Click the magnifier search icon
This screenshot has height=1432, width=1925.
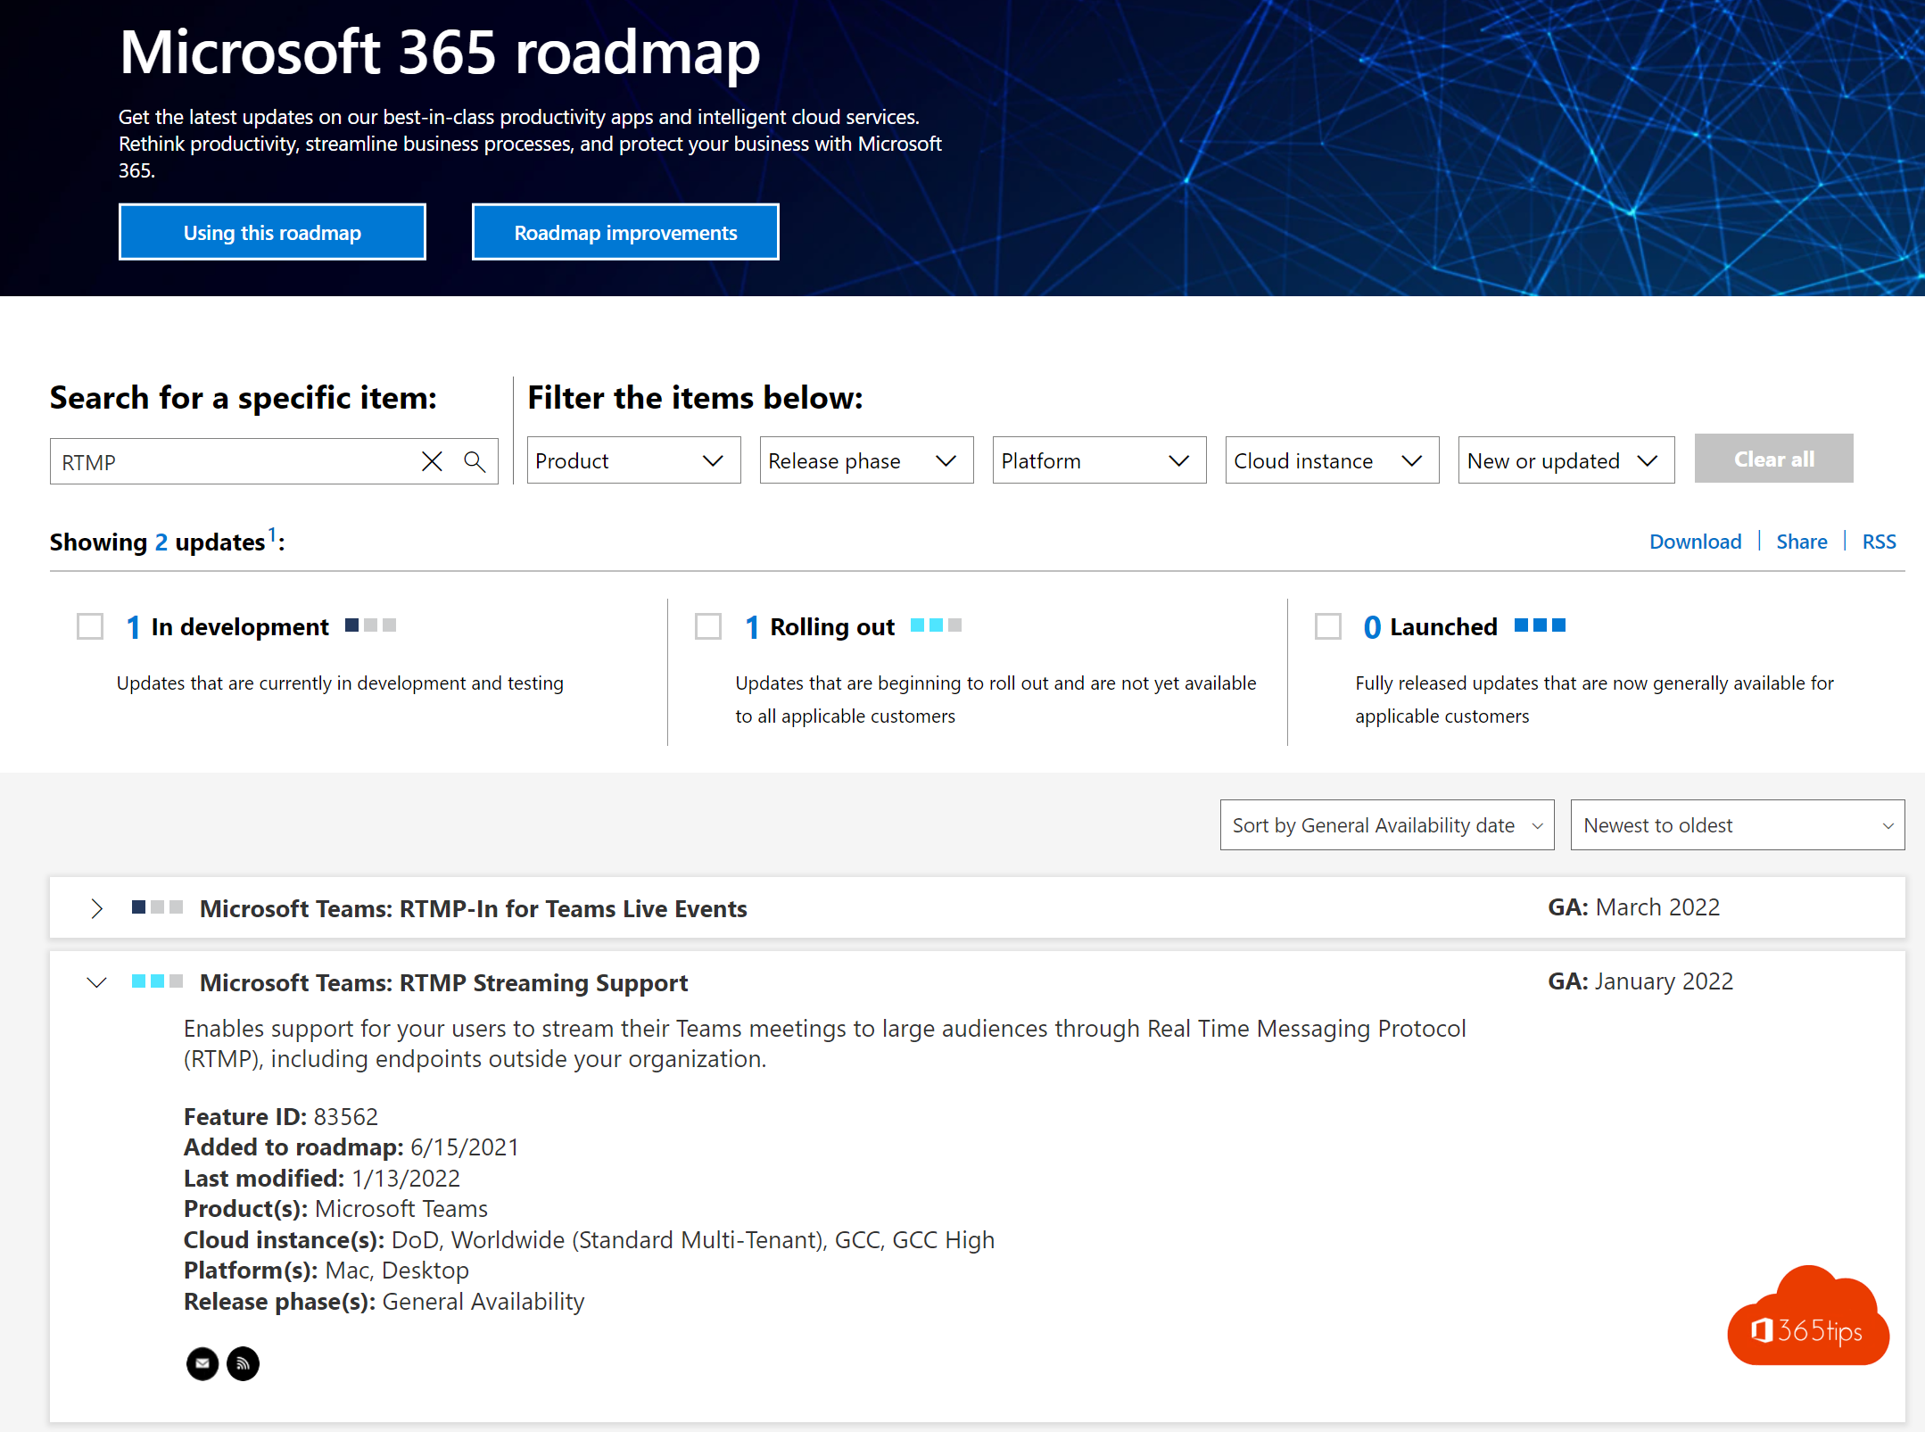[475, 461]
